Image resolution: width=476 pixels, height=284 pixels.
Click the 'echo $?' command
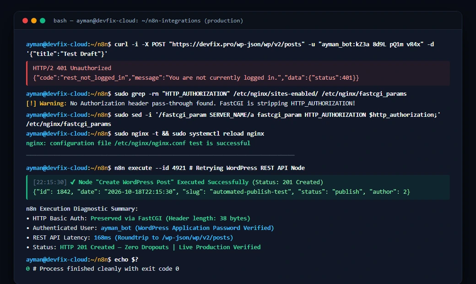126,259
